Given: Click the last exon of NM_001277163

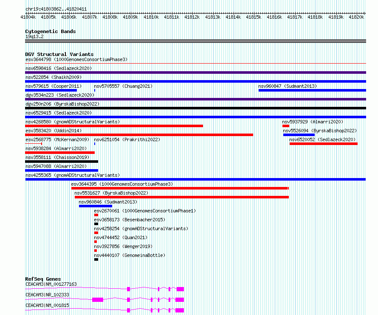Looking at the screenshot, I should click(181, 289).
